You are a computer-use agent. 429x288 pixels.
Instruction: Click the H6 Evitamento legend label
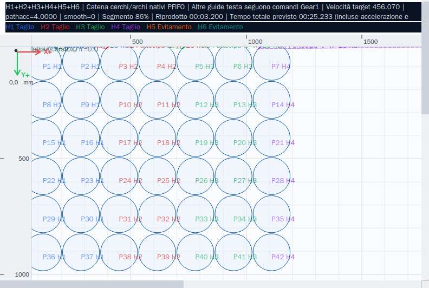[x=220, y=27]
